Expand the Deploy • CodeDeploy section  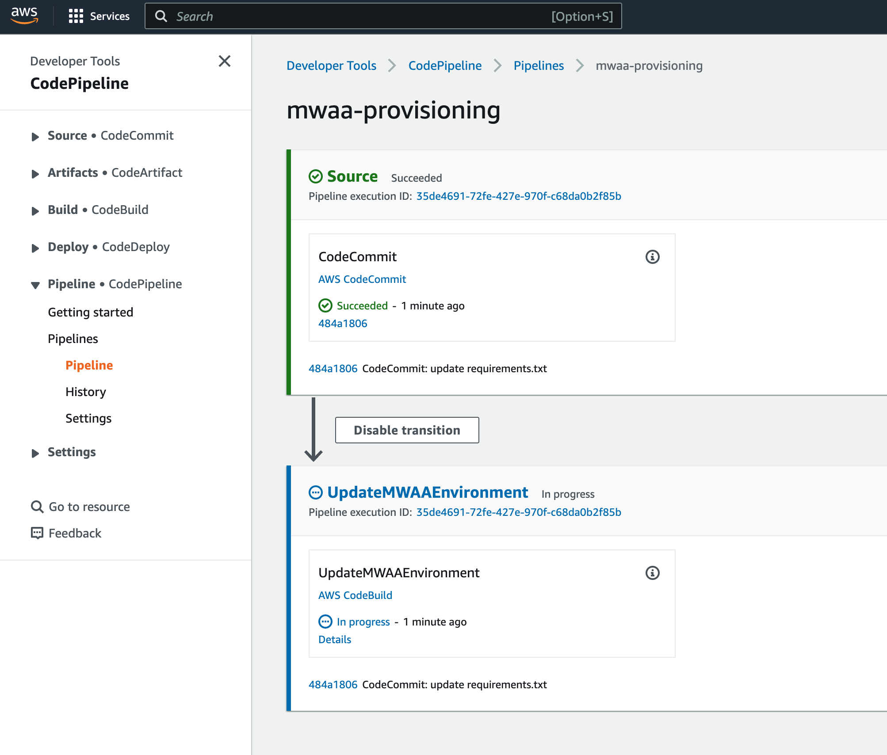[x=35, y=248]
